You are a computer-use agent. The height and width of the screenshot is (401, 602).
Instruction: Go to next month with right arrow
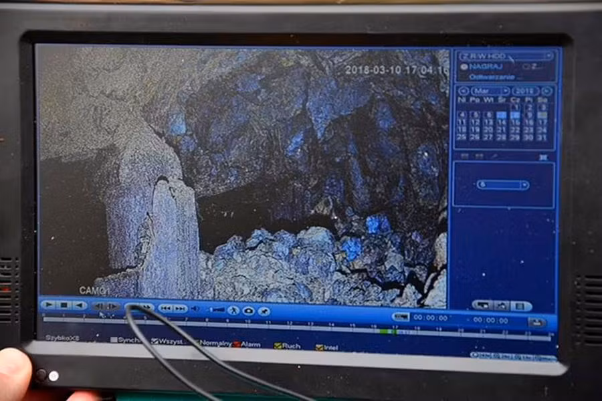point(547,91)
